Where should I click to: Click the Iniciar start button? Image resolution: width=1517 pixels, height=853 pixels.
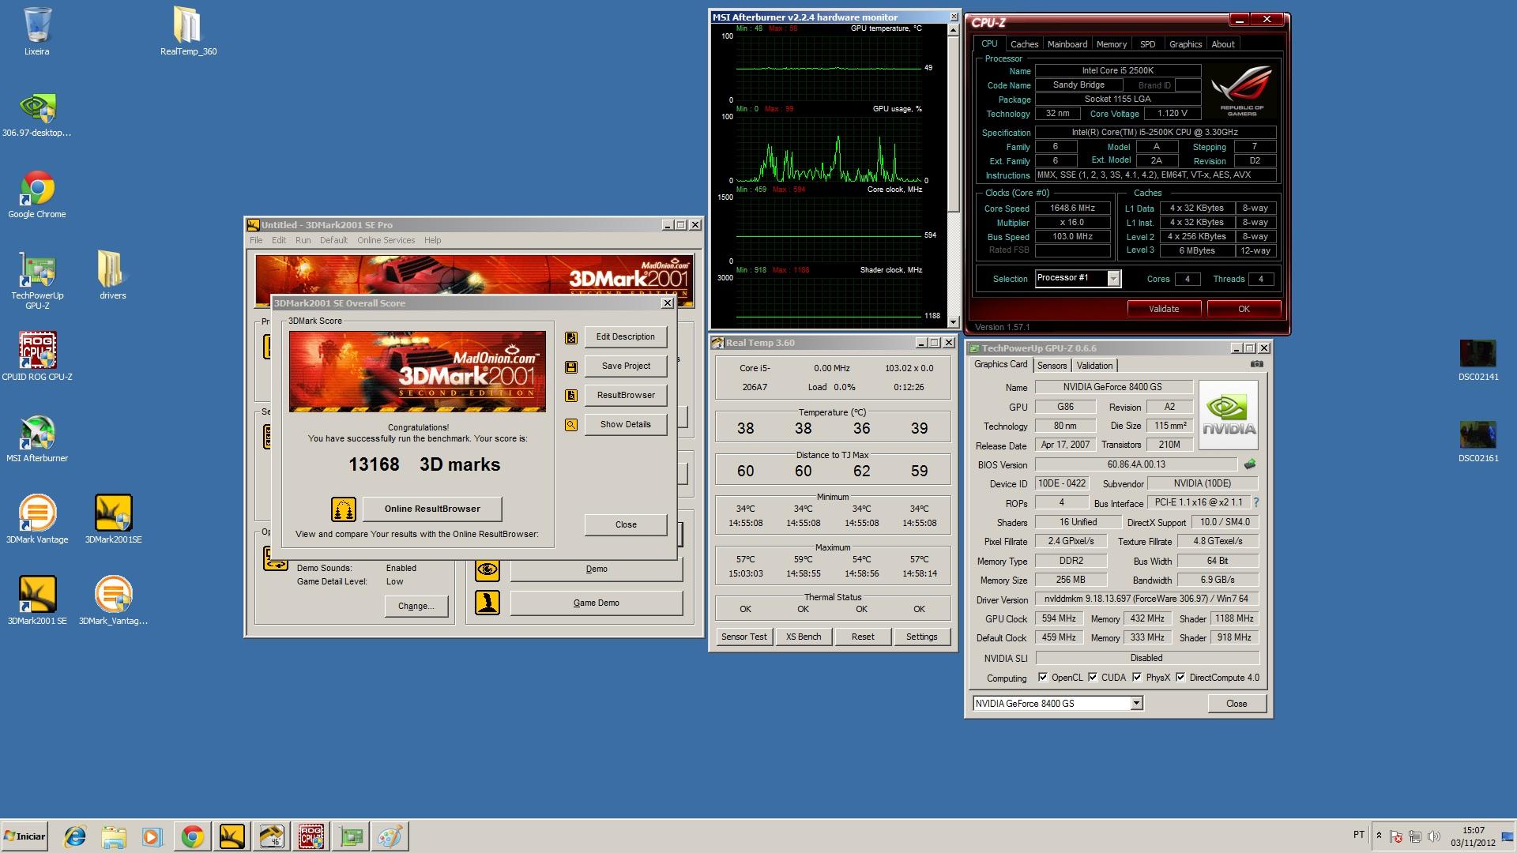pyautogui.click(x=24, y=836)
